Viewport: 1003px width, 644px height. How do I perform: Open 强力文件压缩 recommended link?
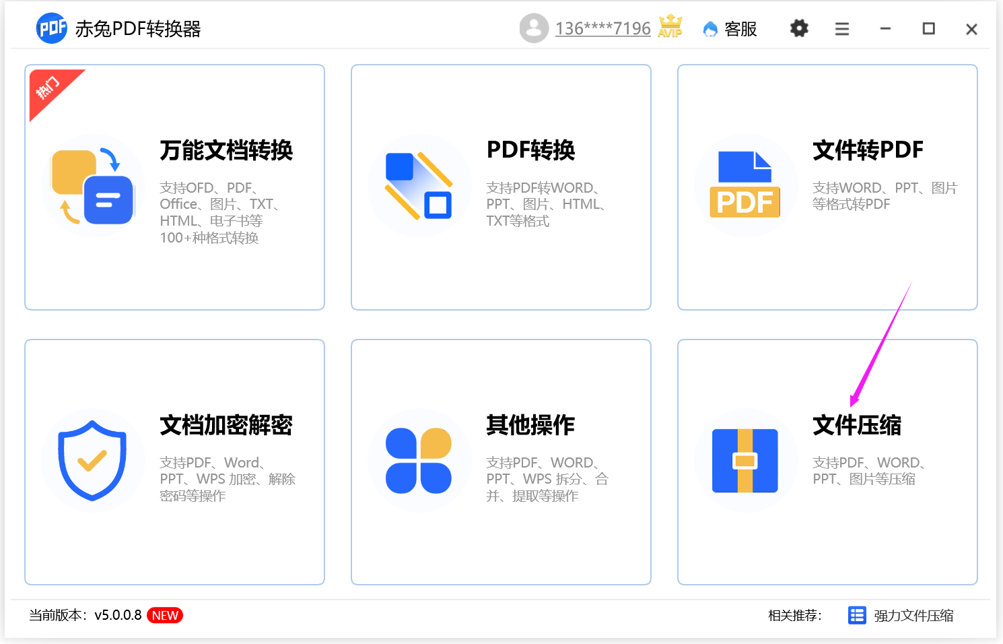tap(913, 616)
